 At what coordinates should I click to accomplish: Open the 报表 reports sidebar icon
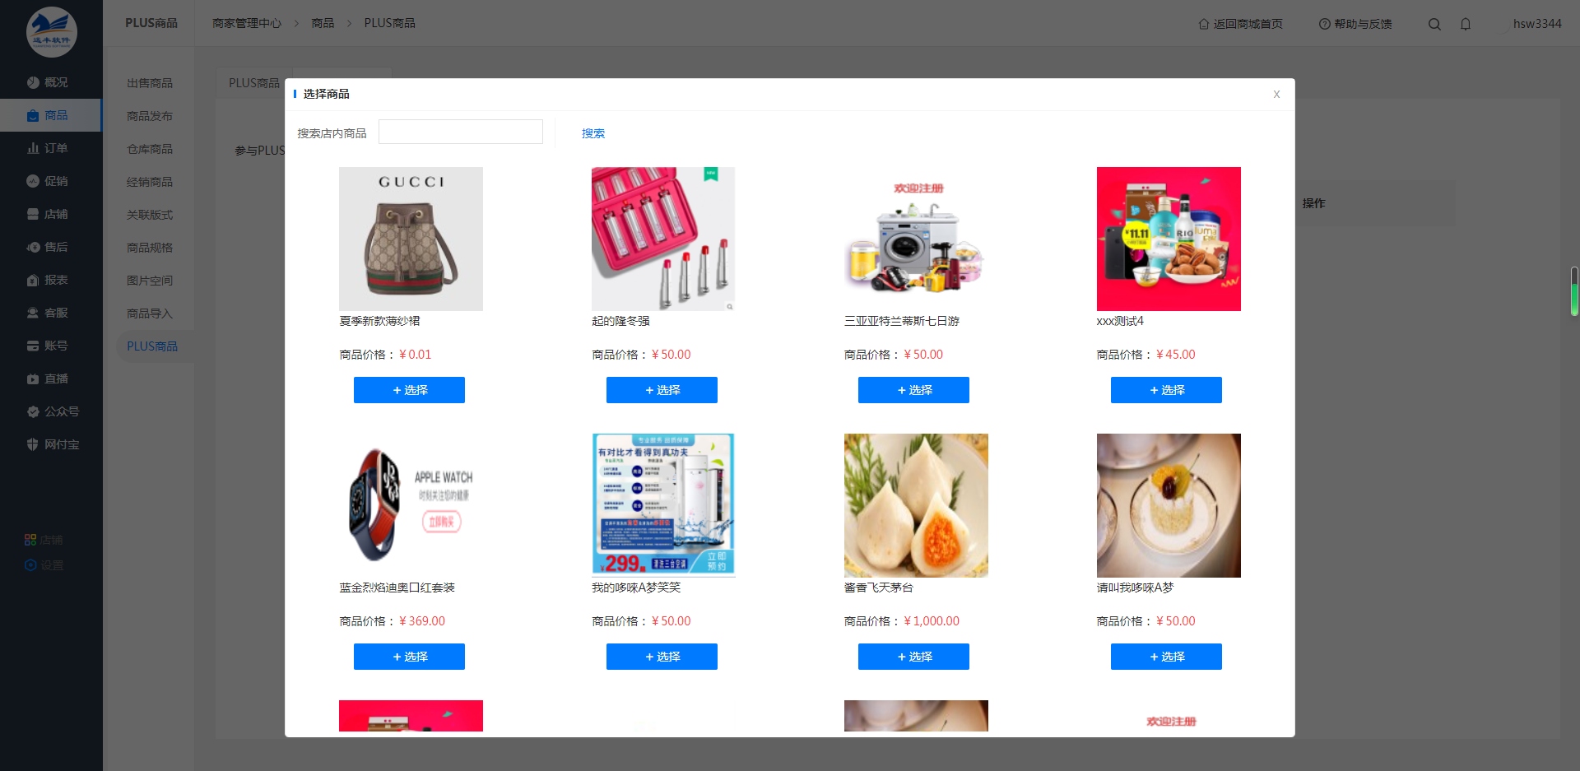(33, 280)
